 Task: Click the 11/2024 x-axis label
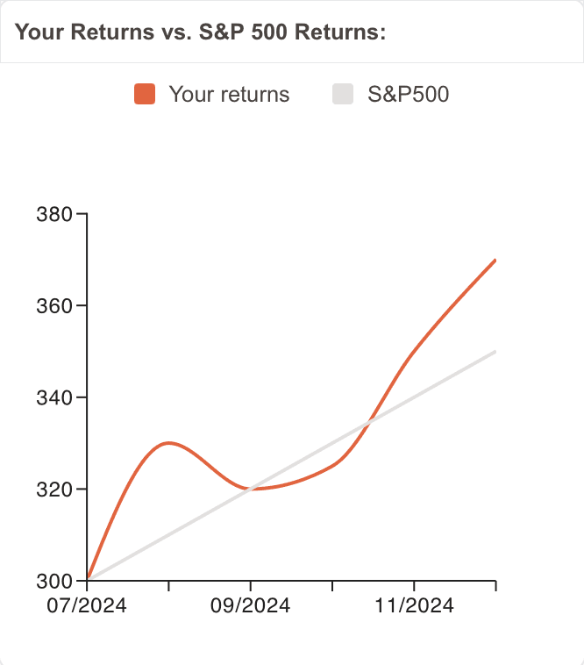tap(414, 605)
